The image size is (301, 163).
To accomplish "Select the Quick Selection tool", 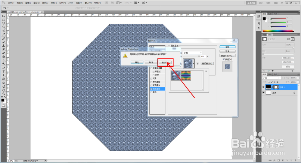I will [3, 27].
